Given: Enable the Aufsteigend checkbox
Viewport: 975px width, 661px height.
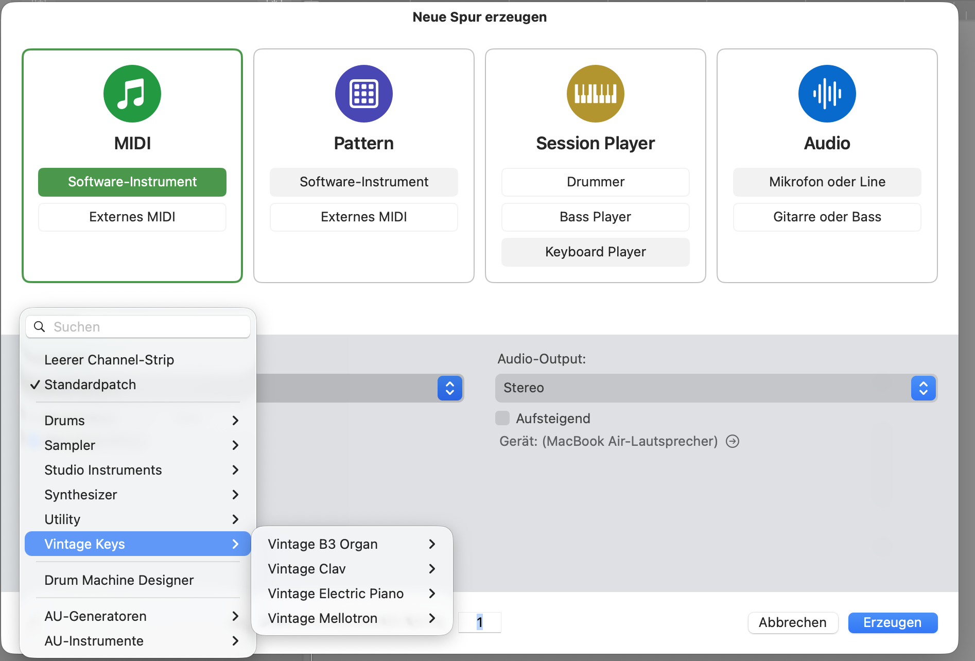Looking at the screenshot, I should pos(502,418).
